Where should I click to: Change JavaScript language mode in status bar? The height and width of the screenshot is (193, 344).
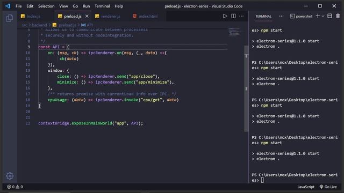tap(306, 187)
